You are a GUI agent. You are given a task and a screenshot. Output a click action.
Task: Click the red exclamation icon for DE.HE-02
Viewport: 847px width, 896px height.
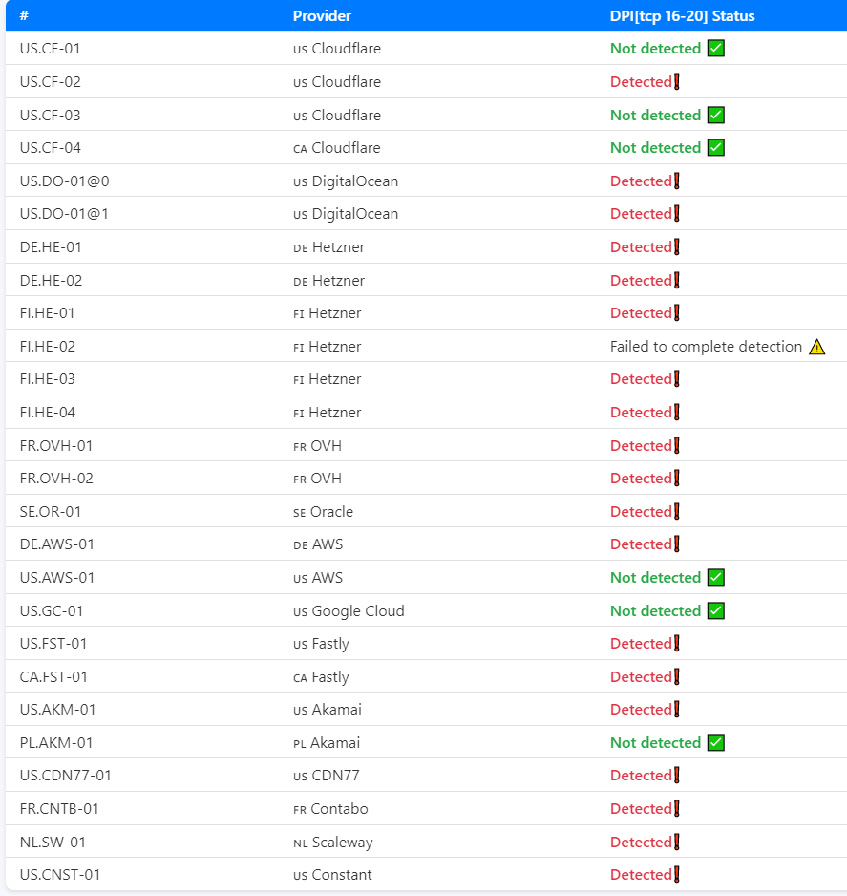pyautogui.click(x=677, y=281)
